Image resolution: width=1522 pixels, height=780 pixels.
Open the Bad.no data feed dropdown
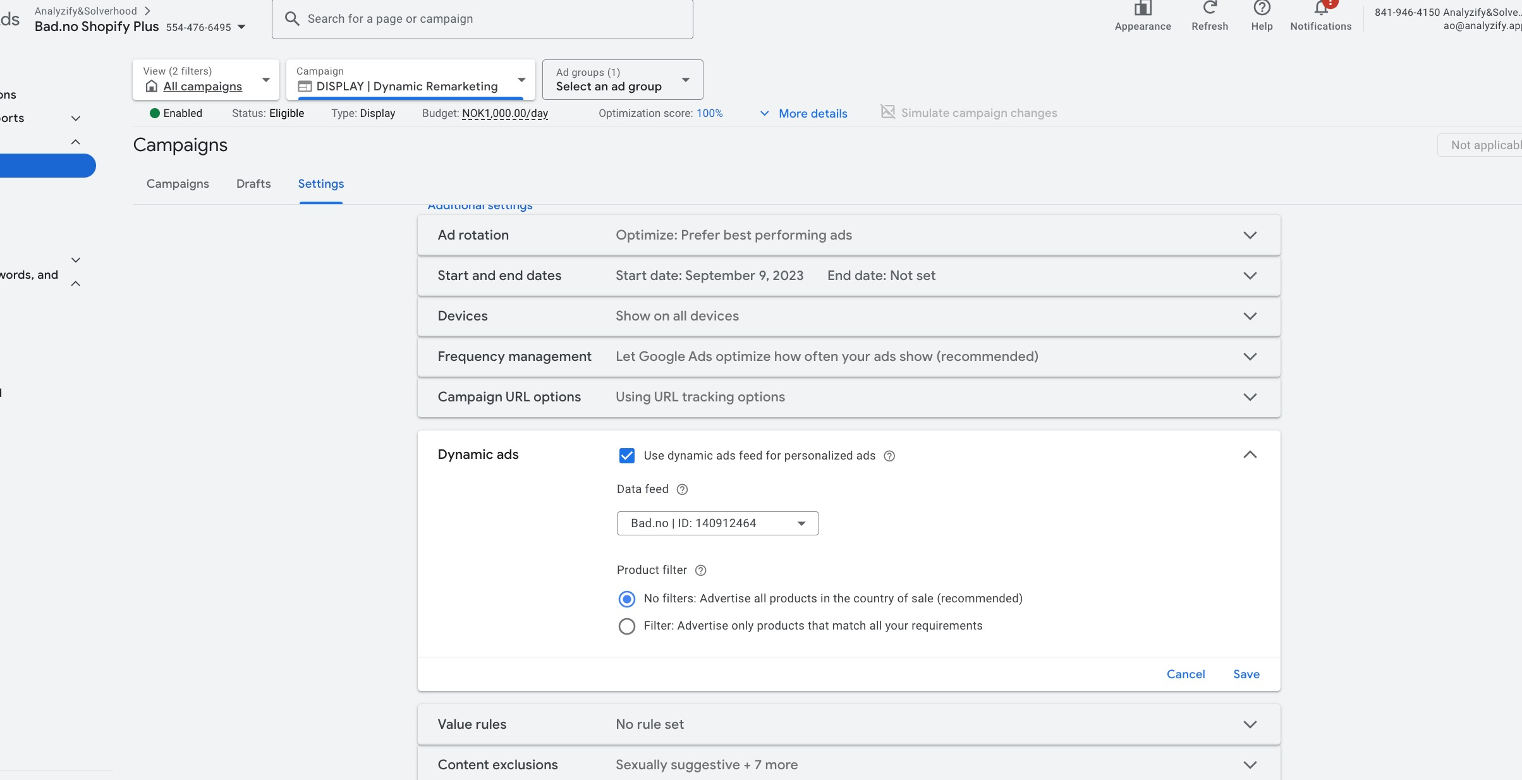pyautogui.click(x=717, y=523)
